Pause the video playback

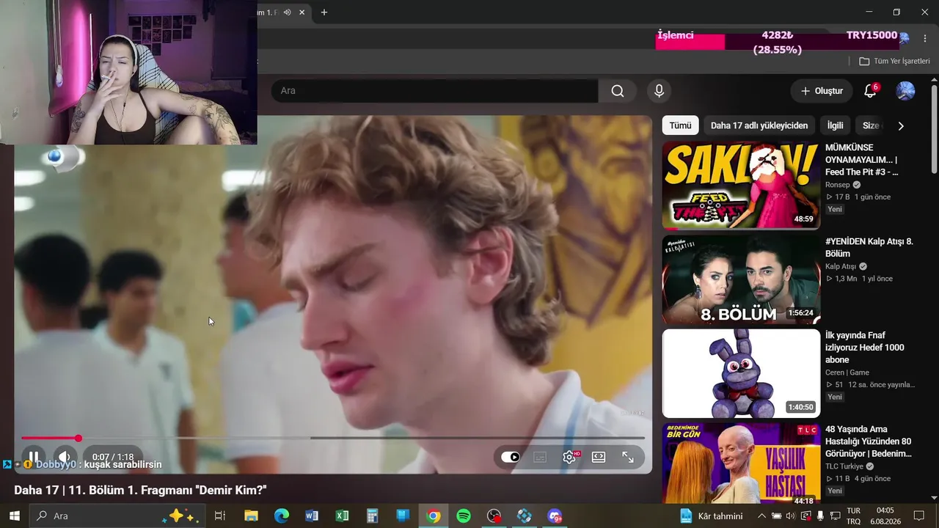[x=33, y=457]
